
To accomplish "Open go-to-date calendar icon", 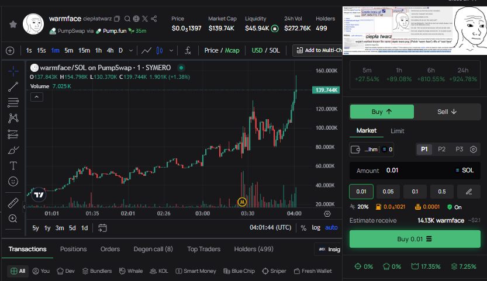I will 102,228.
